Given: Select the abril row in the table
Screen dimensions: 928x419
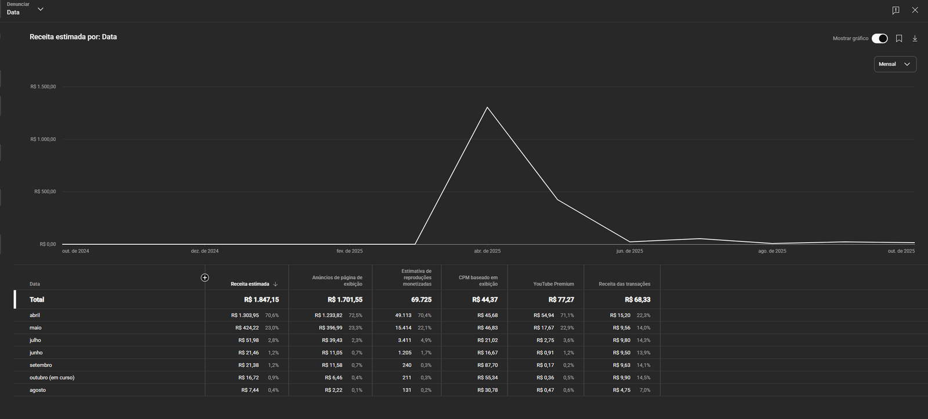Looking at the screenshot, I should tap(337, 315).
